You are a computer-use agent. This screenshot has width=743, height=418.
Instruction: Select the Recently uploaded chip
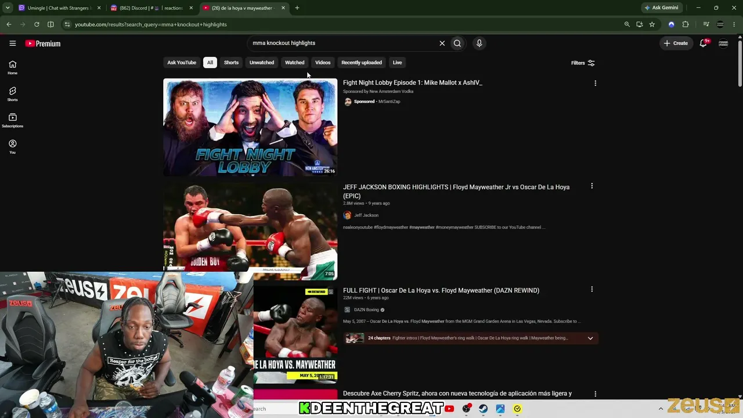(362, 63)
